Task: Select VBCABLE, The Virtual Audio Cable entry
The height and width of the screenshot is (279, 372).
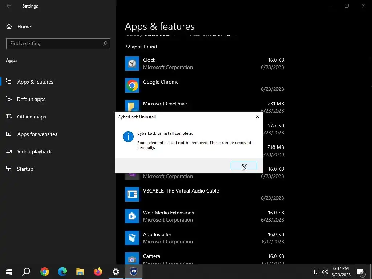Action: tap(205, 194)
